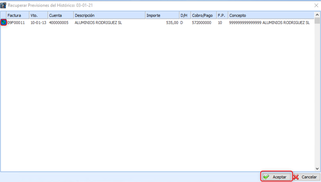321x182 pixels.
Task: Sort by the Cuenta column header
Action: point(61,15)
